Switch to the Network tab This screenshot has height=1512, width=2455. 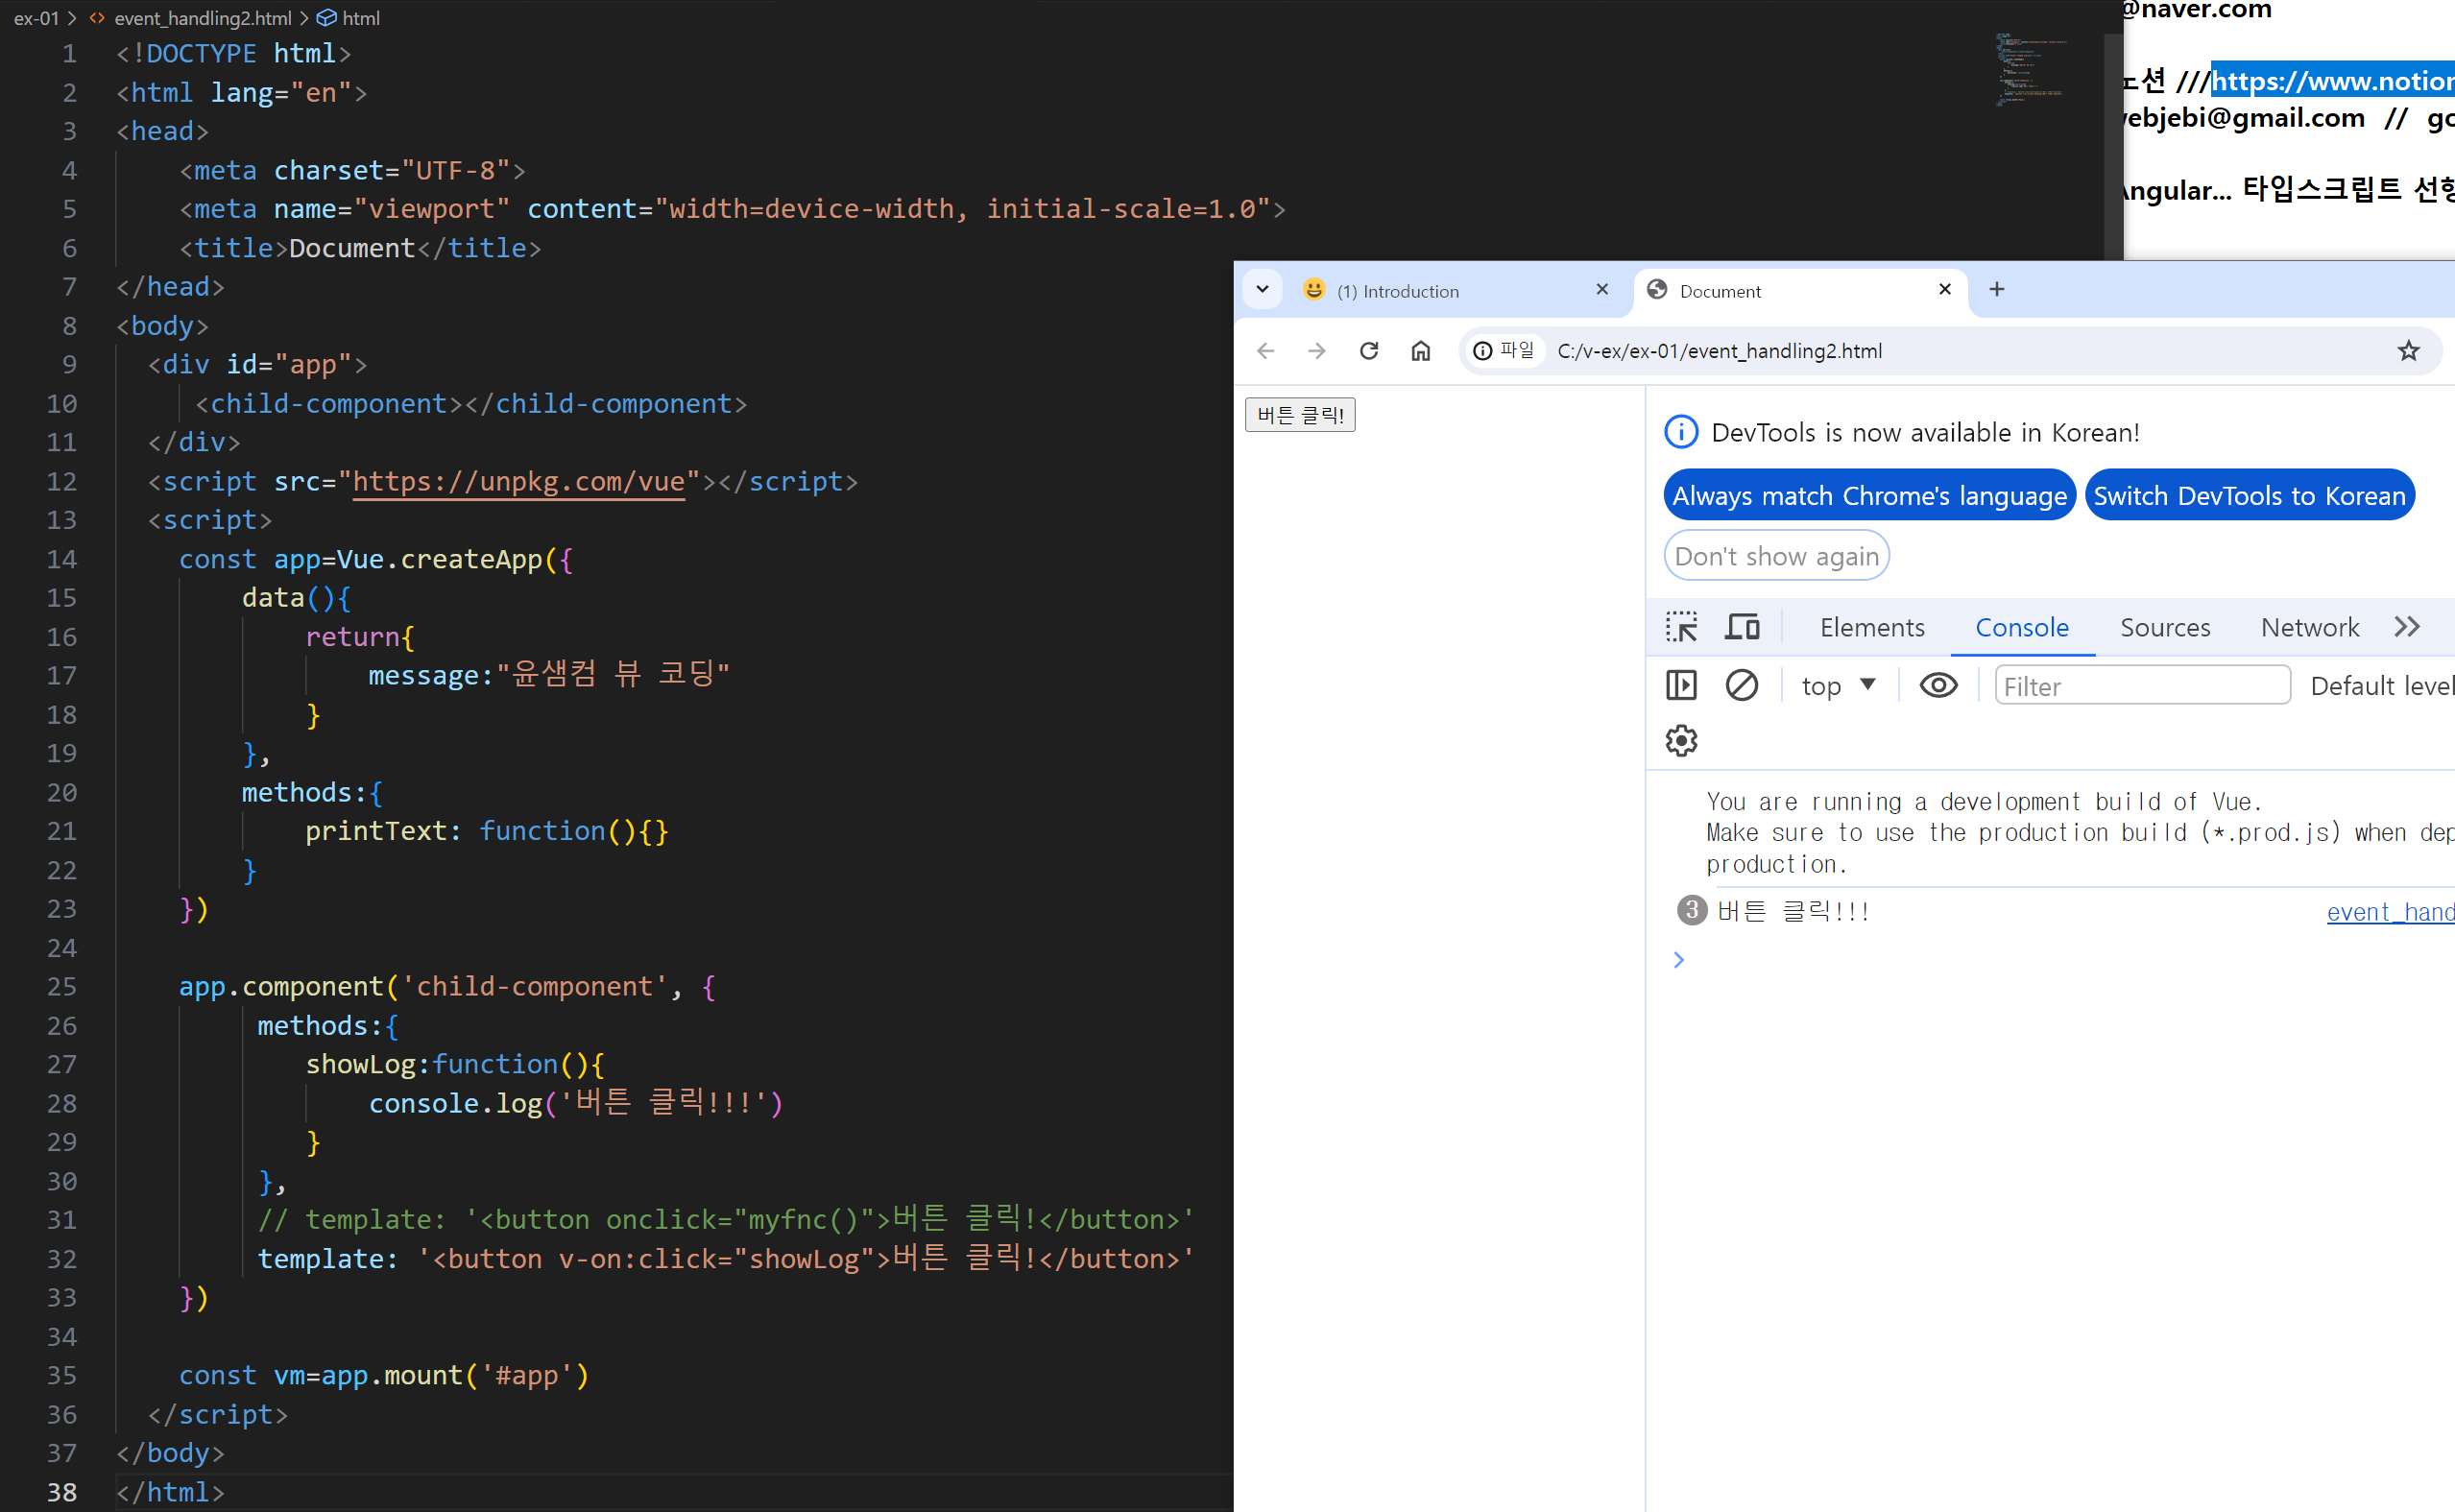(2309, 627)
